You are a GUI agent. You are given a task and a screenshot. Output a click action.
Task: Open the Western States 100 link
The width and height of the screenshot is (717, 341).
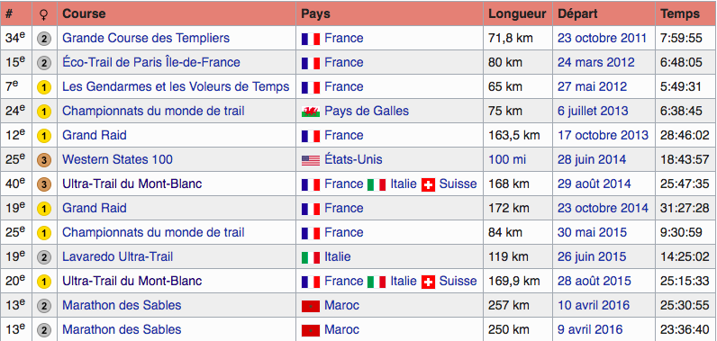pyautogui.click(x=117, y=160)
